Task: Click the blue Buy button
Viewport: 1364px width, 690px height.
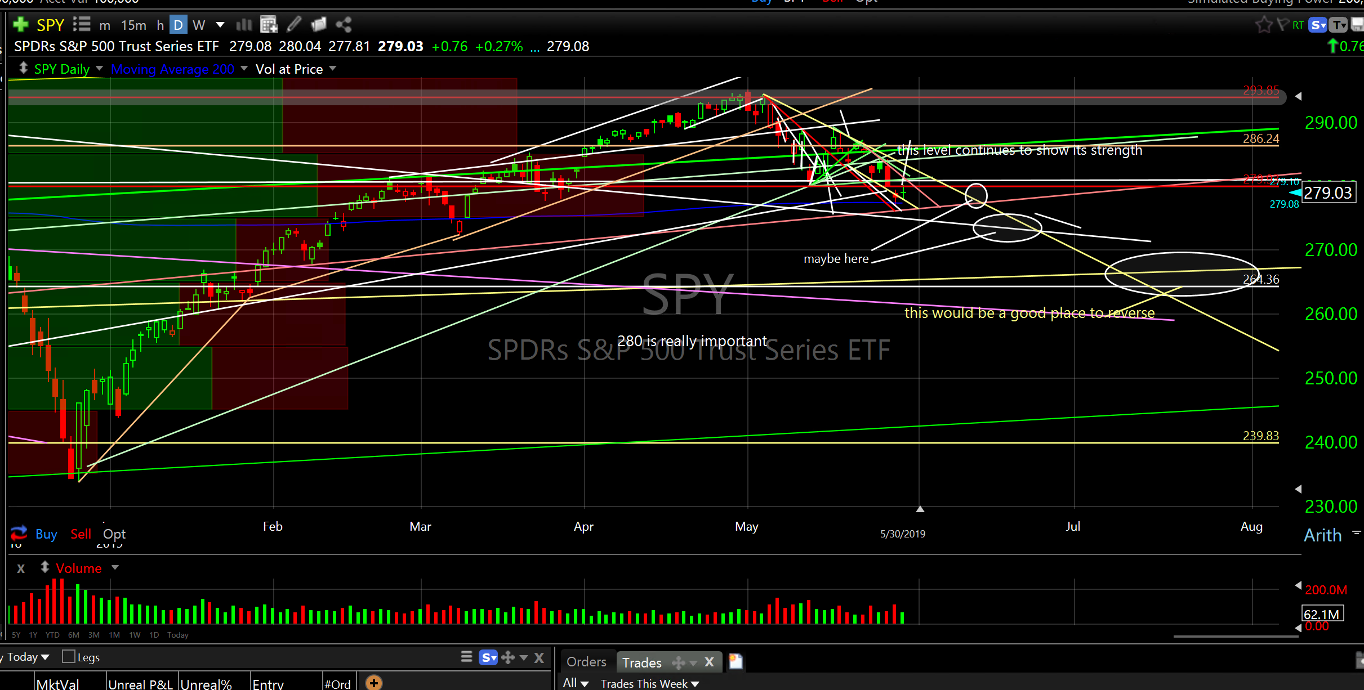Action: tap(46, 534)
